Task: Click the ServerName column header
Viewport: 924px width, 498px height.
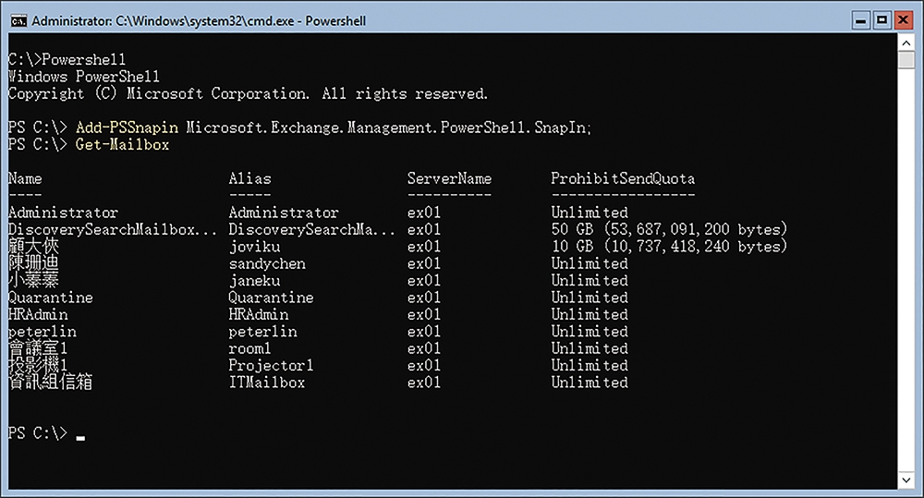Action: pyautogui.click(x=449, y=178)
